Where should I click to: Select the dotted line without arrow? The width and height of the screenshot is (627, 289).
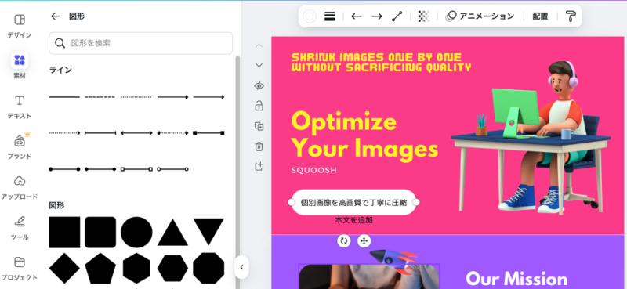pyautogui.click(x=136, y=97)
